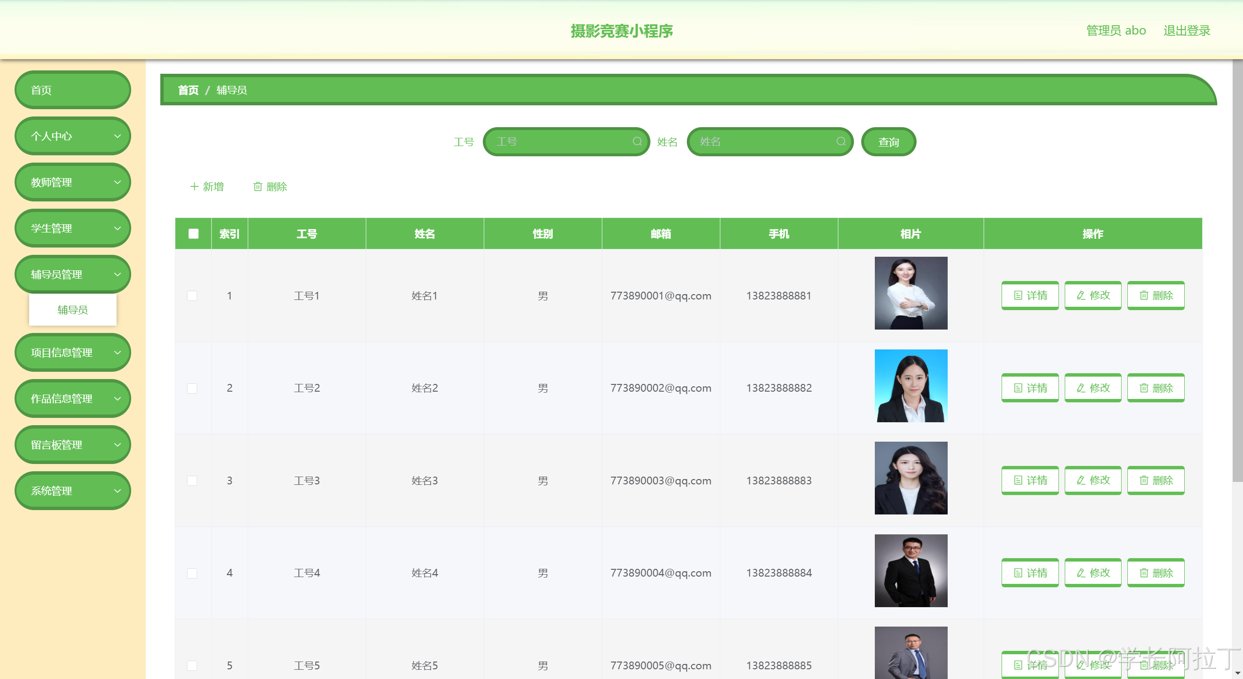Collapse the 辅导员管理 sidebar menu
This screenshot has height=679, width=1243.
(73, 274)
